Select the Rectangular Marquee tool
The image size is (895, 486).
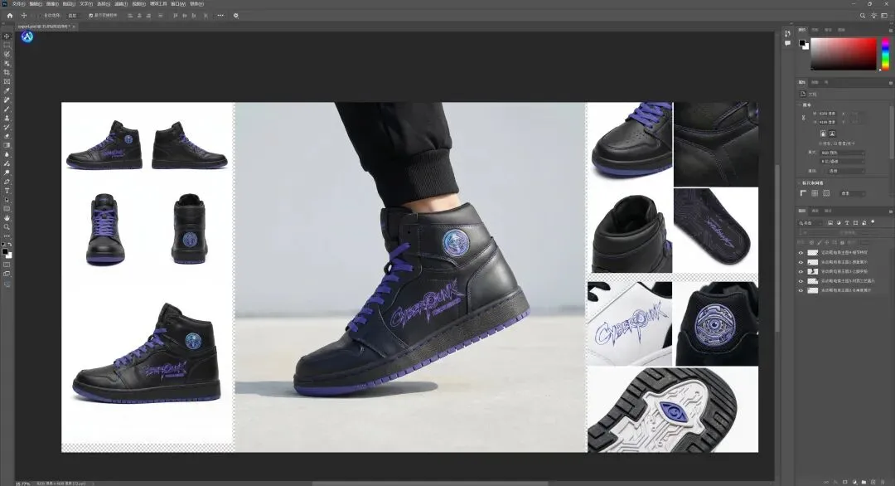click(x=7, y=45)
